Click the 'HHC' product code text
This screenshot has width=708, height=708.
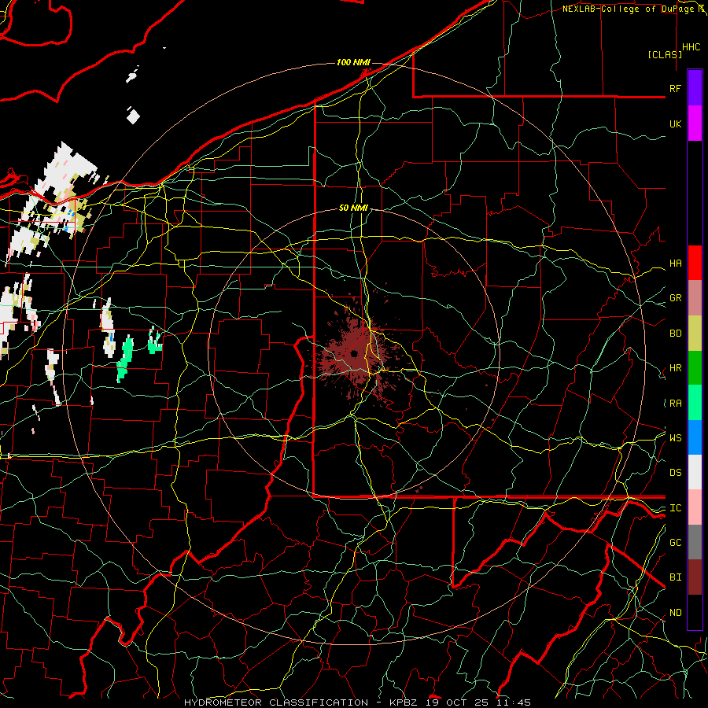point(691,47)
